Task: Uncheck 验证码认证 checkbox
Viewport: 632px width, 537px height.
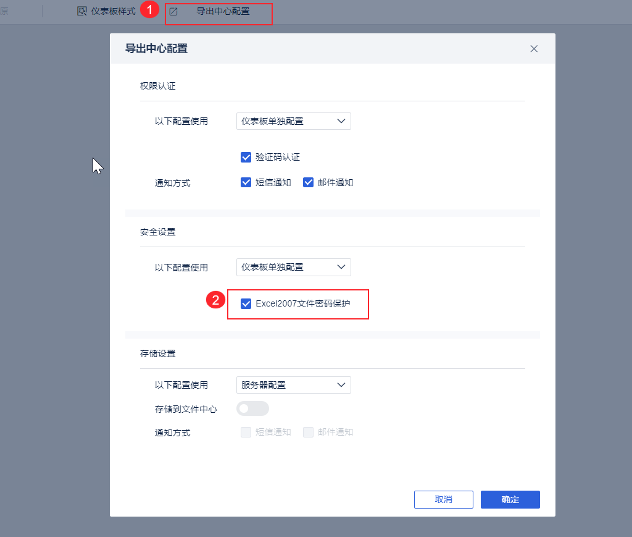Action: tap(246, 157)
